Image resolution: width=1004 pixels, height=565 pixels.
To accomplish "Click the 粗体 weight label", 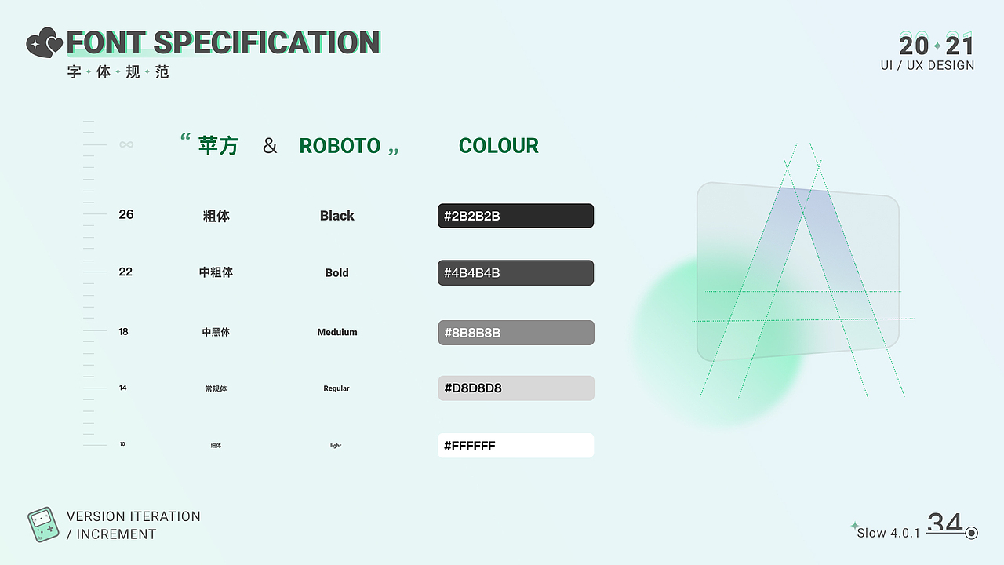I will coord(216,216).
